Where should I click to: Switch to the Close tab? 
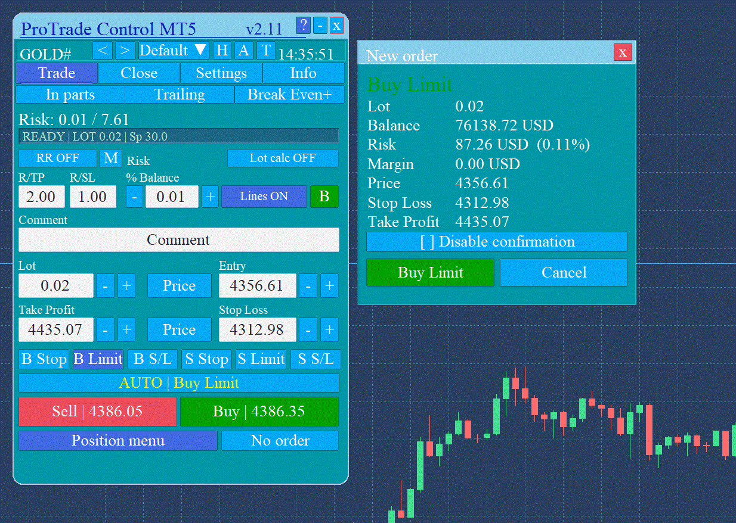click(139, 73)
